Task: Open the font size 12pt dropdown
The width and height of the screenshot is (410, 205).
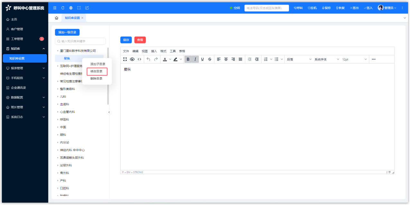Action: (x=355, y=59)
